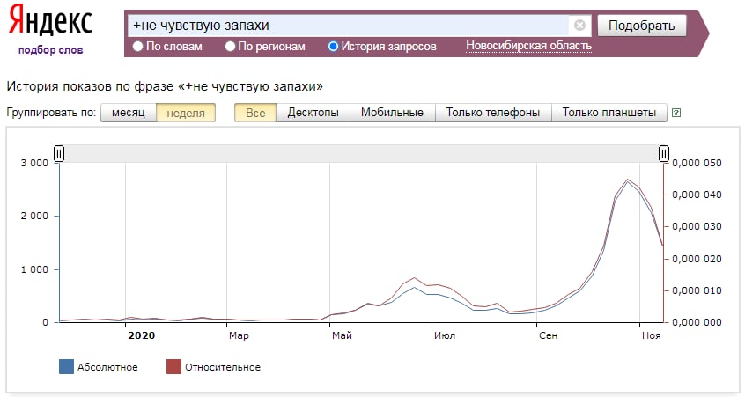
Task: Switch to the Мобильные tab
Action: click(x=393, y=113)
